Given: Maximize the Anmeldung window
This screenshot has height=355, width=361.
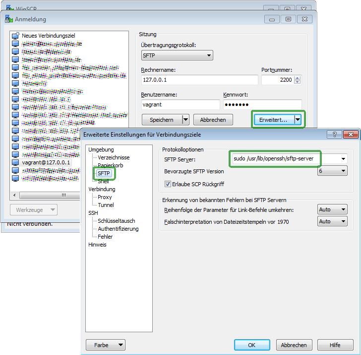Looking at the screenshot, I should [x=288, y=19].
